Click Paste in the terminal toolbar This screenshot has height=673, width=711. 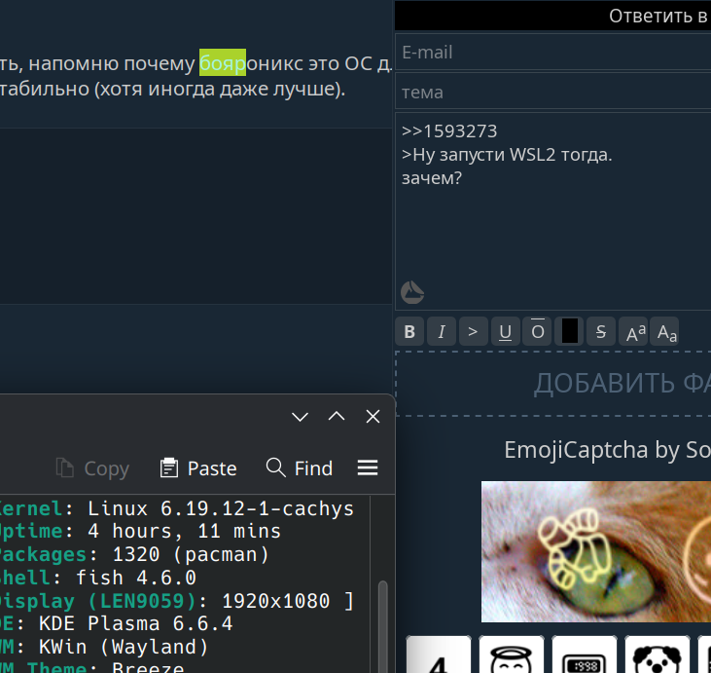coord(198,468)
